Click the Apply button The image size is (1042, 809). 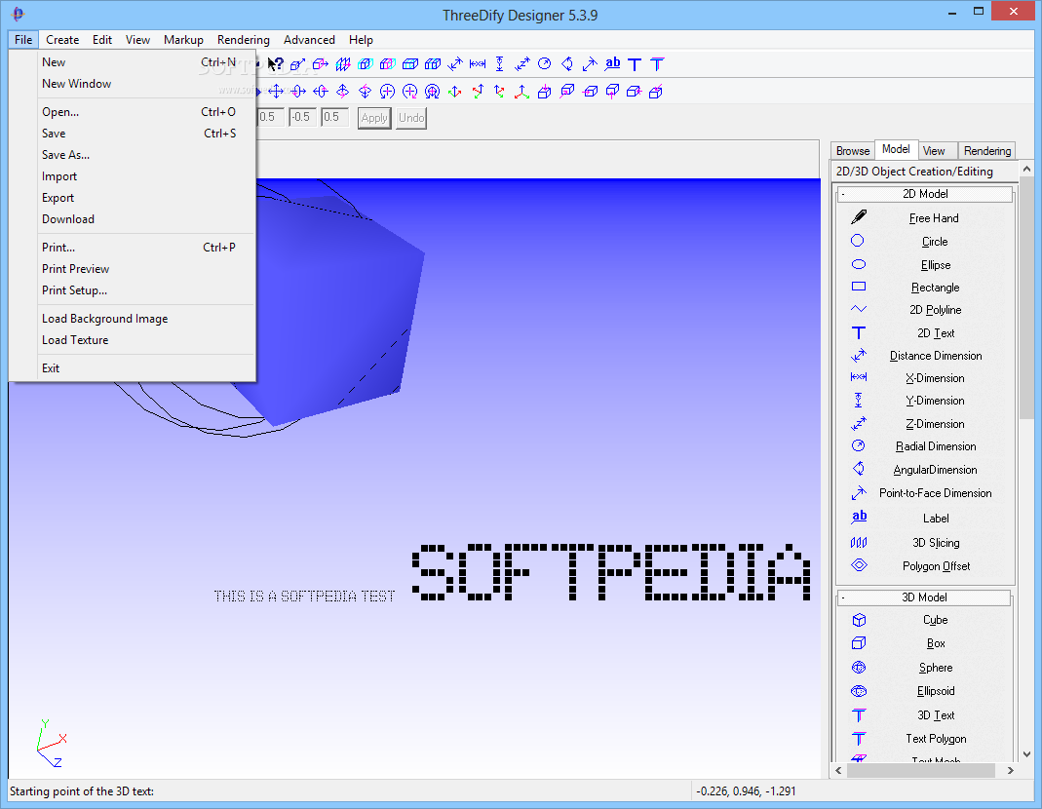(374, 118)
